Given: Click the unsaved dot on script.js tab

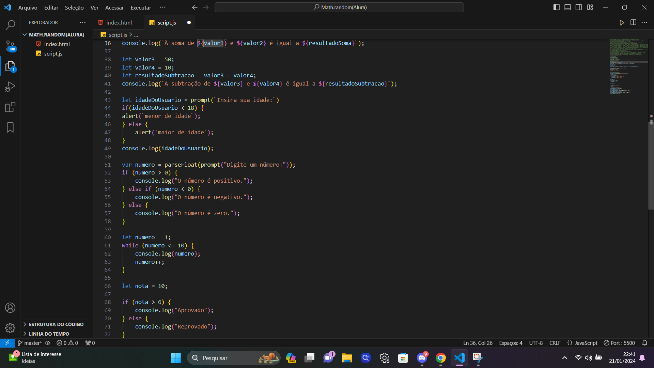Looking at the screenshot, I should (189, 22).
